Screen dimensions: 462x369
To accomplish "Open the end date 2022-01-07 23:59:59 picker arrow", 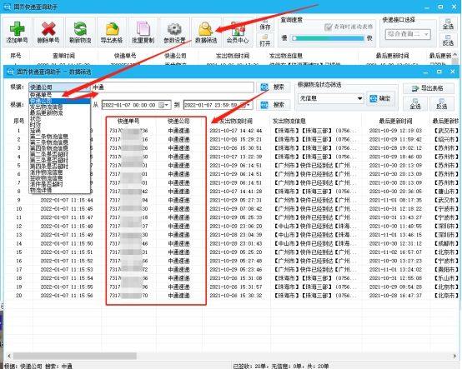I will tap(249, 105).
